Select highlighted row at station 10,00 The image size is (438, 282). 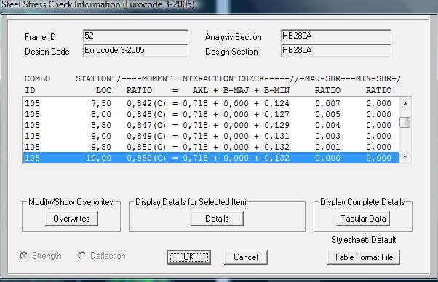coord(210,158)
